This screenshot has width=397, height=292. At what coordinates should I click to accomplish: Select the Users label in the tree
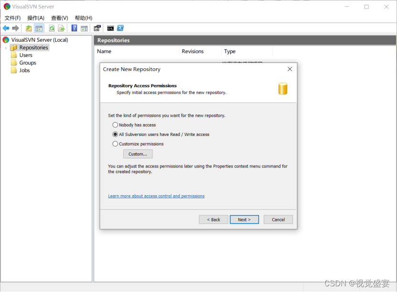coord(26,55)
